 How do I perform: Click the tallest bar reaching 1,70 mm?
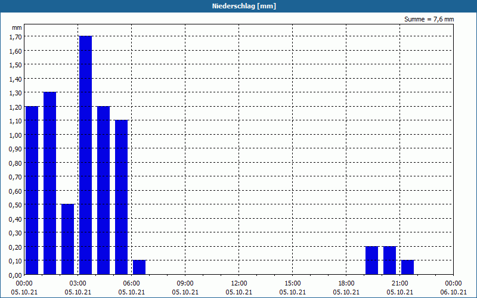click(85, 155)
